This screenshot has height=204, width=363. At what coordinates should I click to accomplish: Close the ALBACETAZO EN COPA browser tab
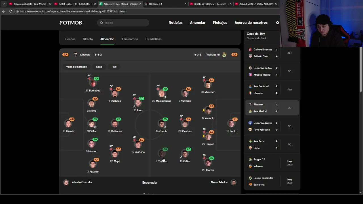(276, 4)
